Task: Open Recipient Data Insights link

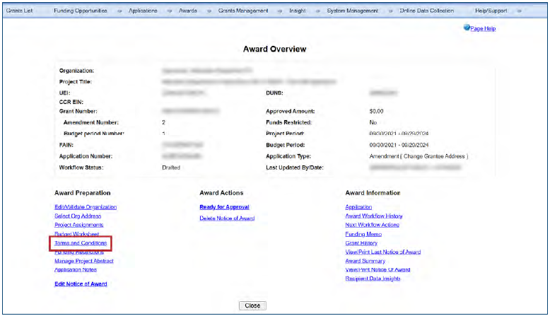Action: coord(373,279)
